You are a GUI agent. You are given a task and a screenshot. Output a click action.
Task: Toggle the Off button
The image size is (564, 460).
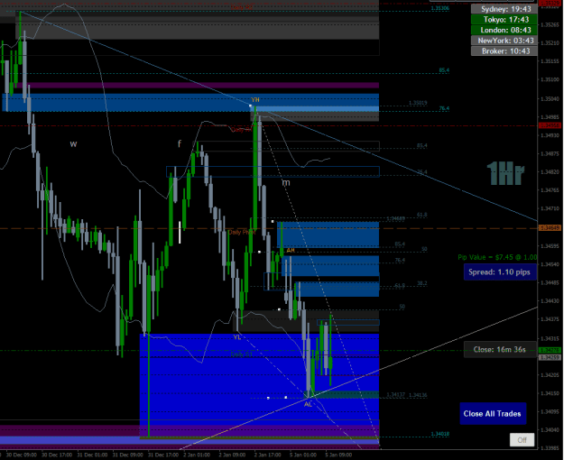point(522,440)
